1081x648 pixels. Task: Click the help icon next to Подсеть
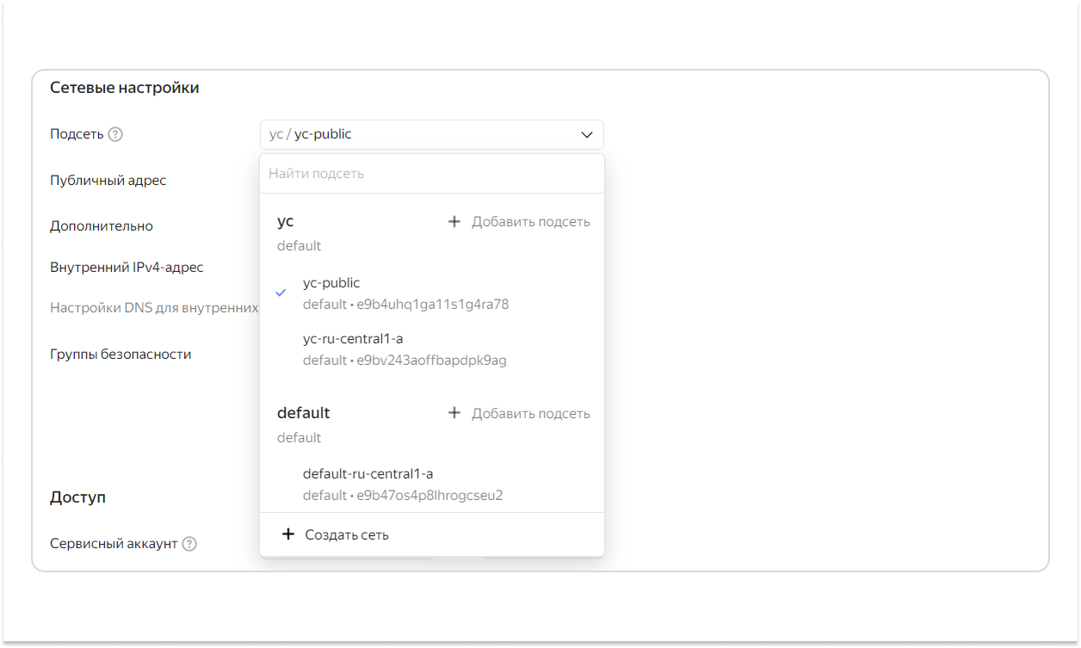coord(115,134)
